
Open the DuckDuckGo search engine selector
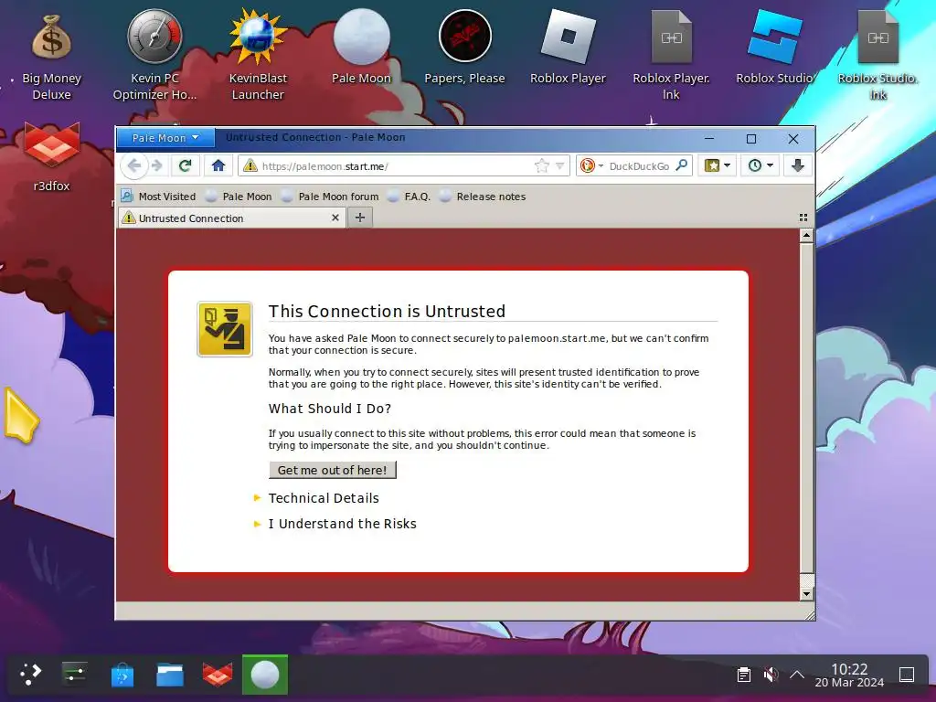(591, 165)
